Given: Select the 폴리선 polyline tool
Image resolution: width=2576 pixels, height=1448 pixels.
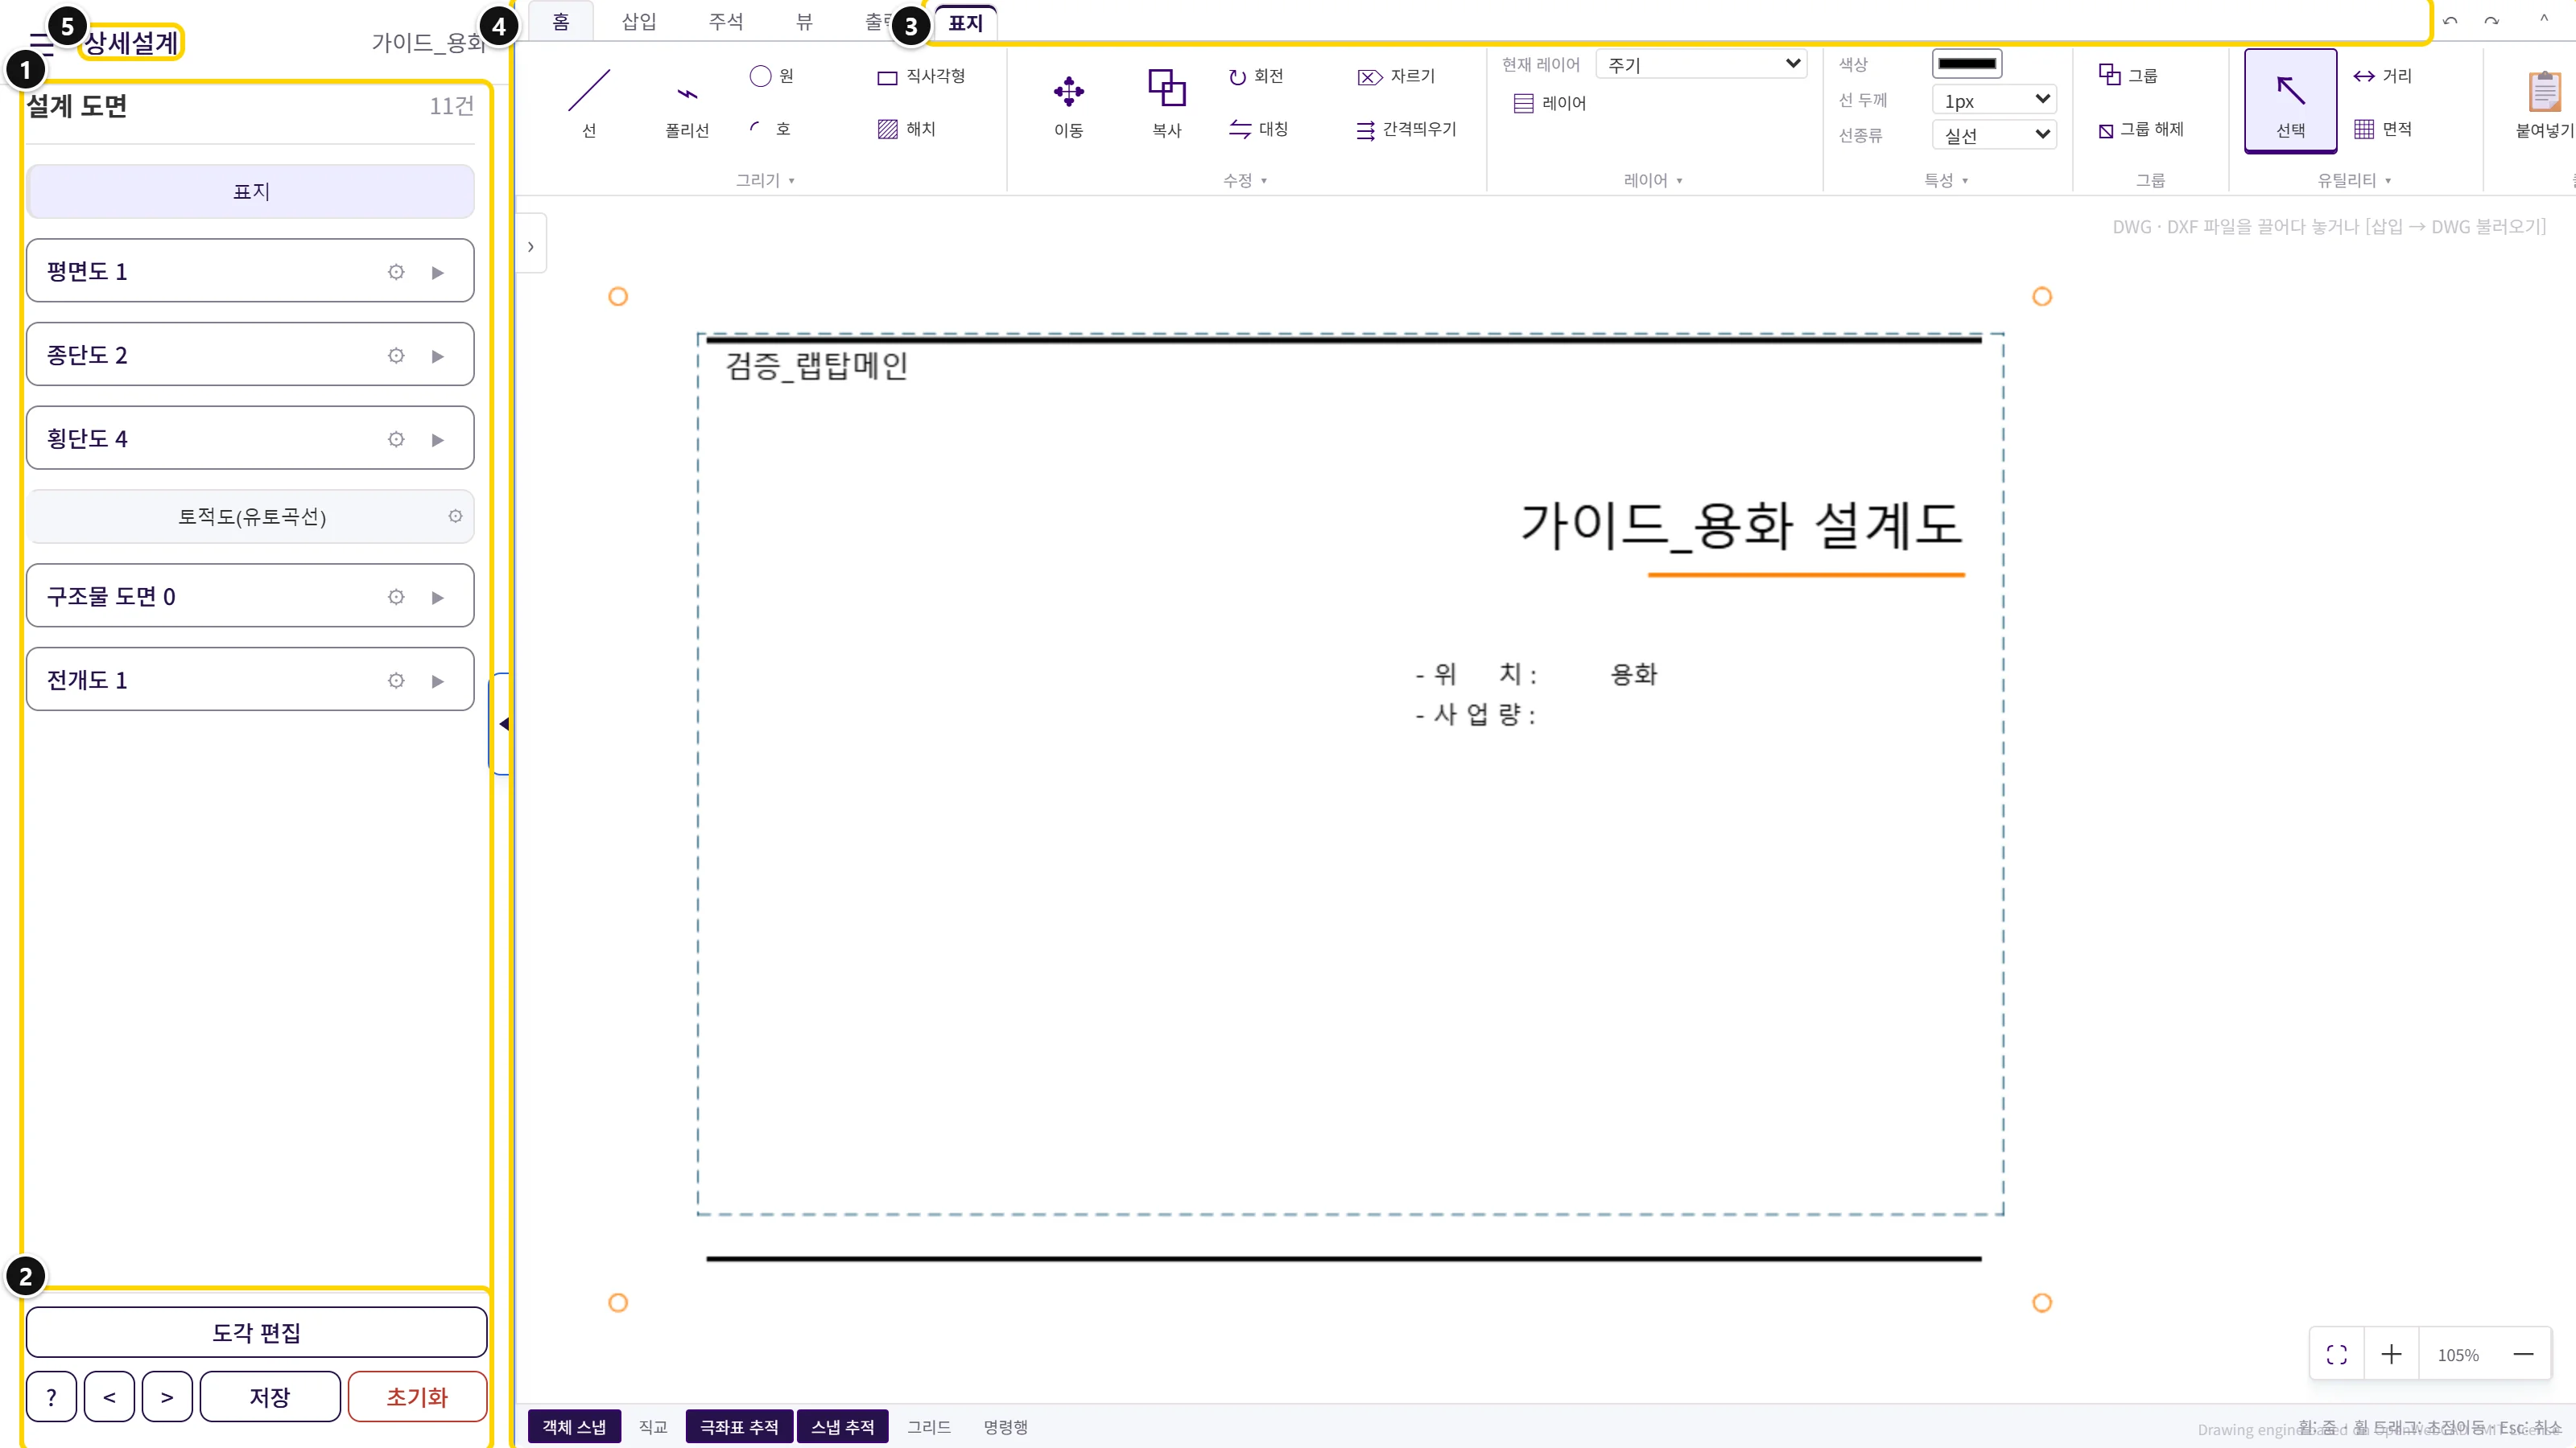Looking at the screenshot, I should [x=687, y=102].
